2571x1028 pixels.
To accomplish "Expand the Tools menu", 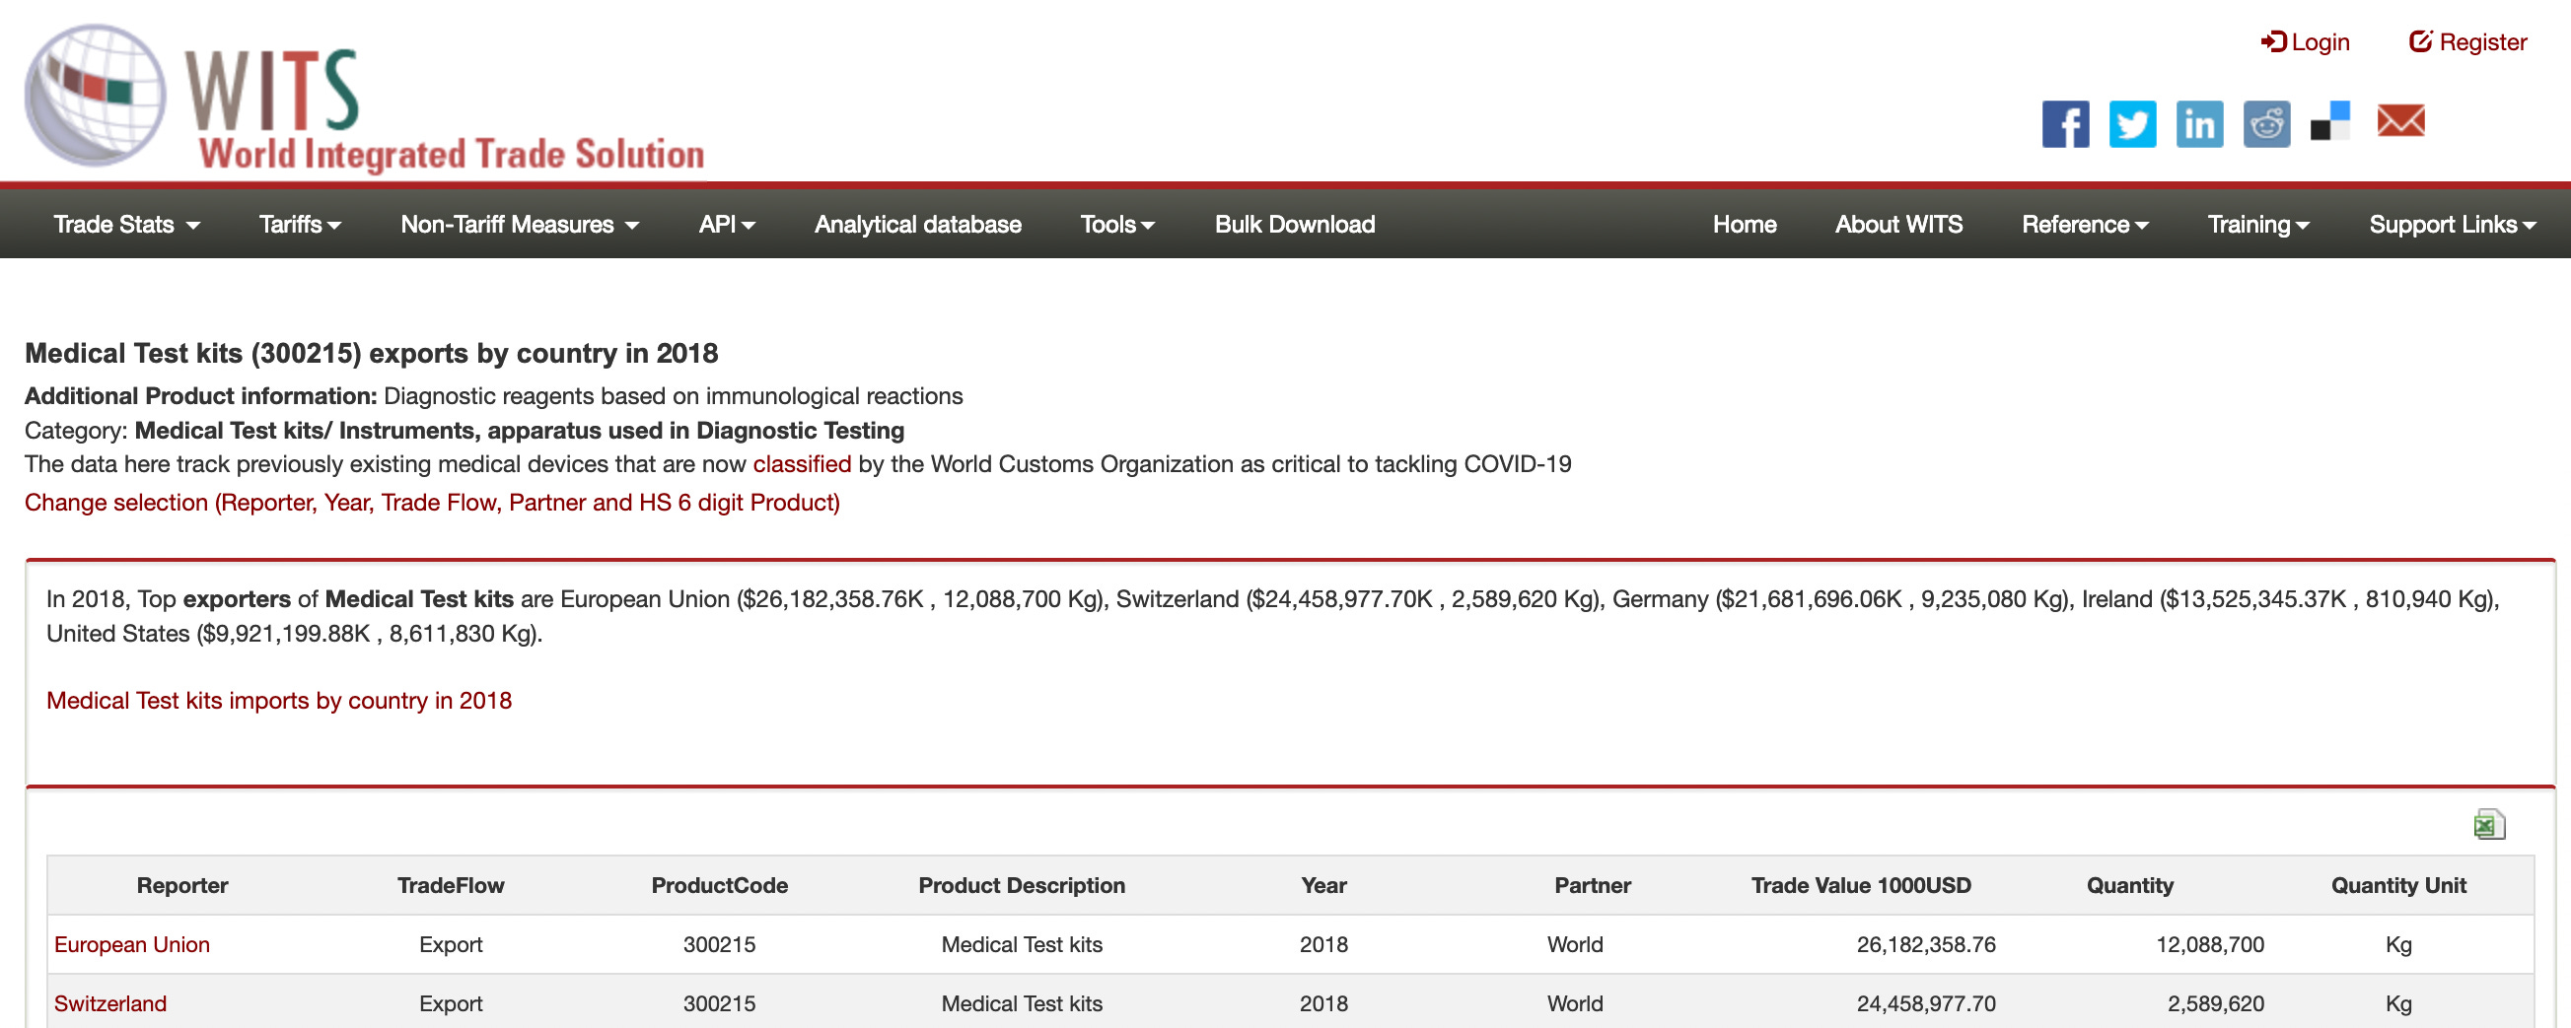I will point(1116,225).
